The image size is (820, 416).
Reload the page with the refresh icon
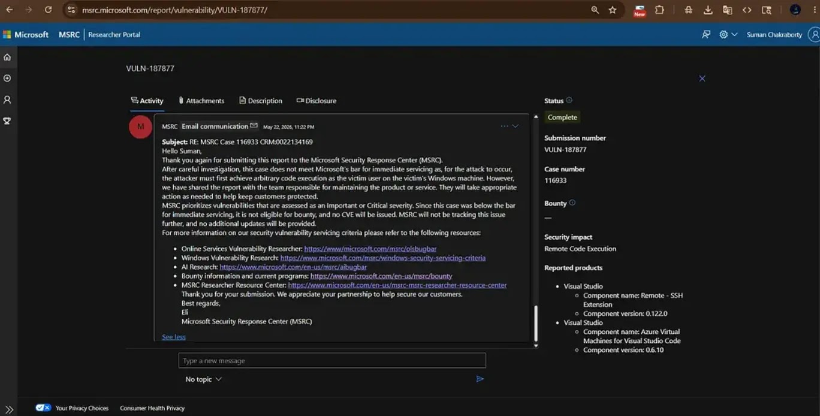48,10
